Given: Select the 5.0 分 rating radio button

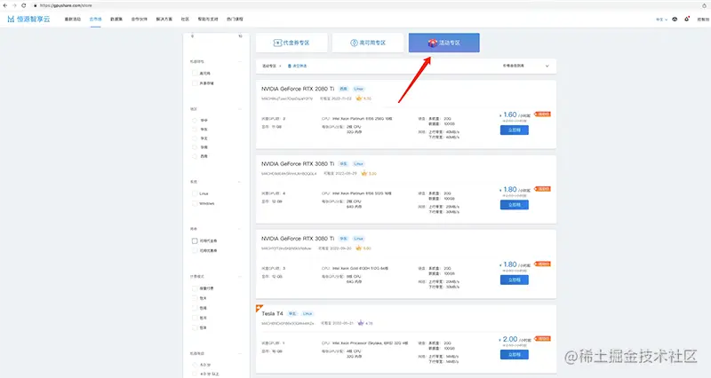Looking at the screenshot, I should point(195,365).
